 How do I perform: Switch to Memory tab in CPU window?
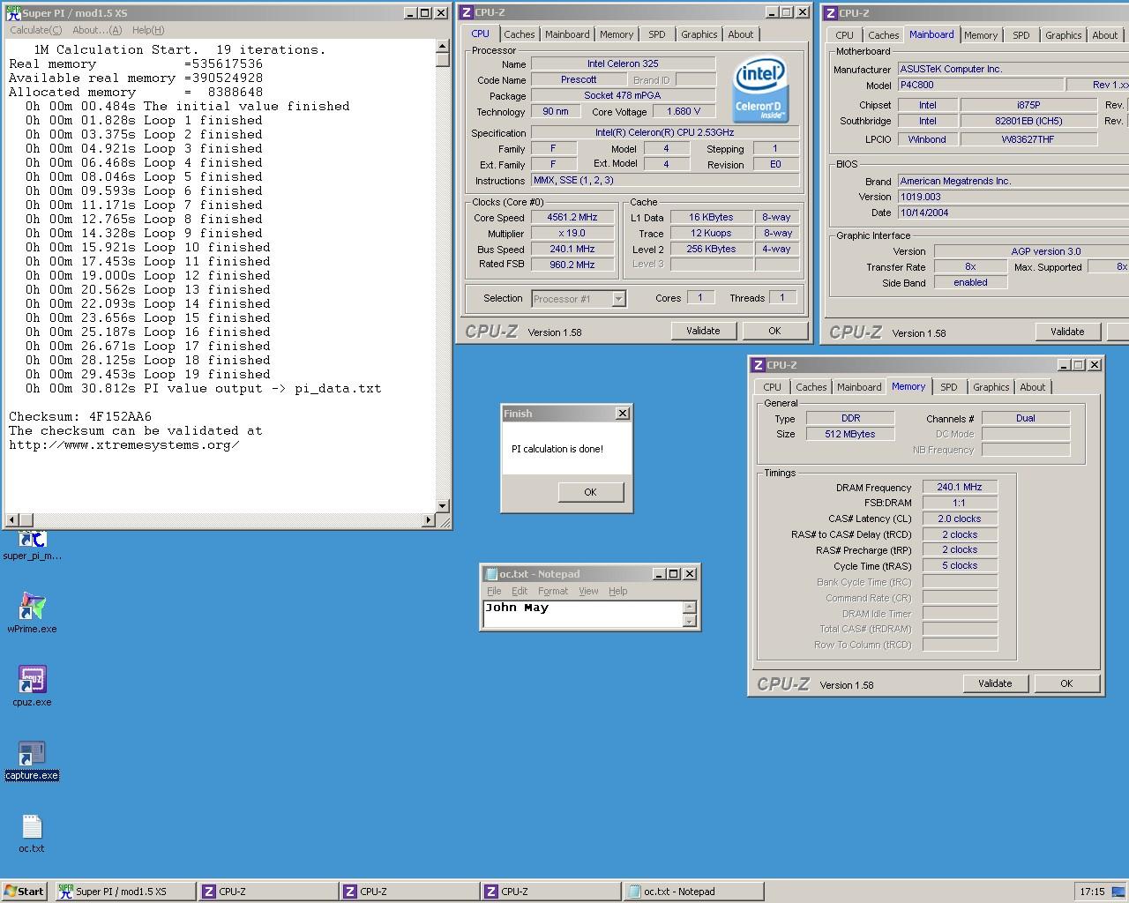(617, 34)
